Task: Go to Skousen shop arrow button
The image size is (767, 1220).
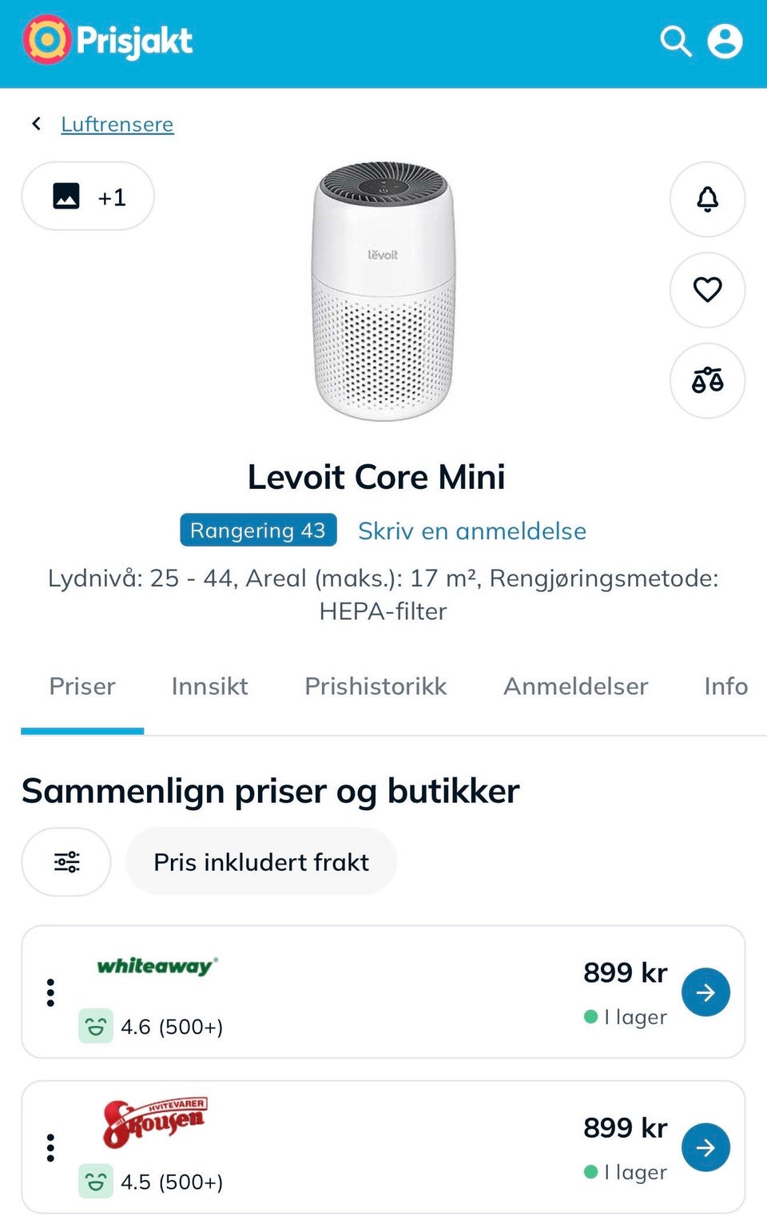Action: point(705,1147)
